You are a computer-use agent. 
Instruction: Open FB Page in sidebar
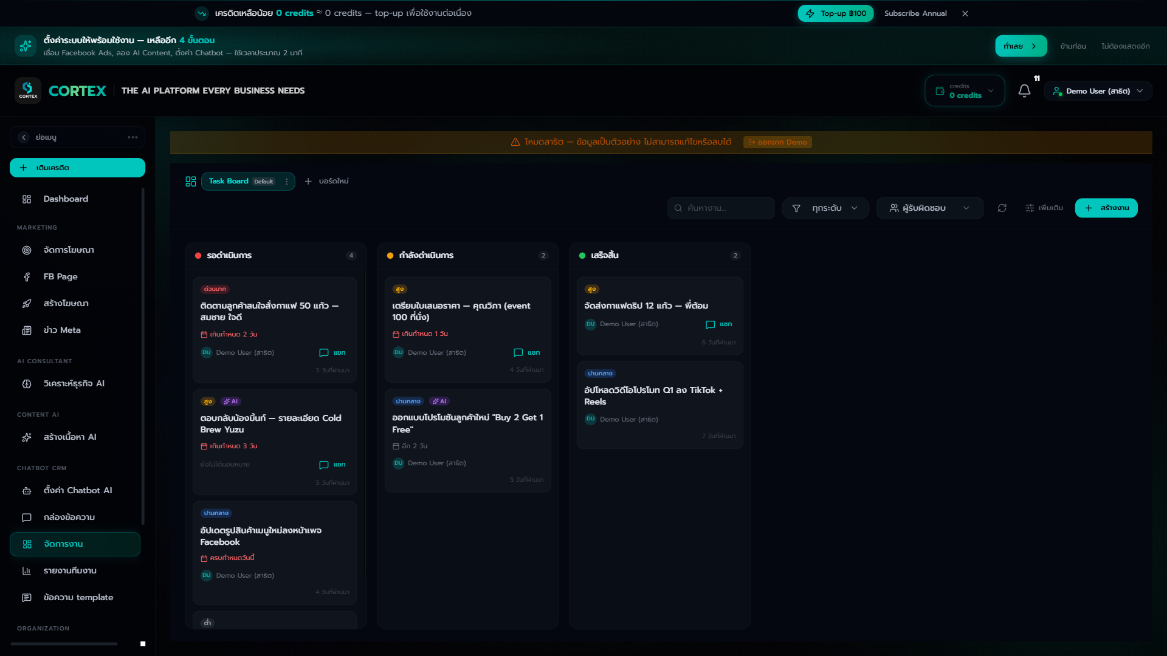pyautogui.click(x=75, y=277)
